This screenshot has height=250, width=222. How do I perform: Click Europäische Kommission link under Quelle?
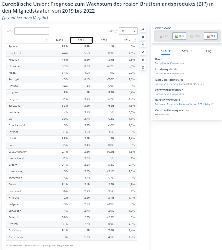[169, 63]
